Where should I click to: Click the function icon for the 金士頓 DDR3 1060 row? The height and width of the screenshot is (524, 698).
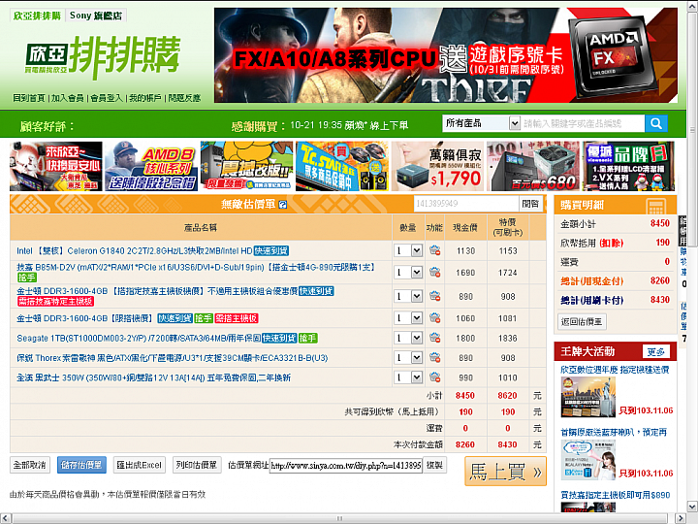click(435, 317)
